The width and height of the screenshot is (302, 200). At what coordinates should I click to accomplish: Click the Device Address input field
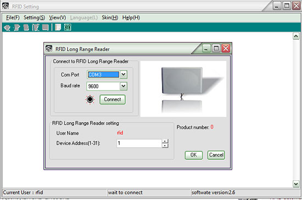coord(139,143)
